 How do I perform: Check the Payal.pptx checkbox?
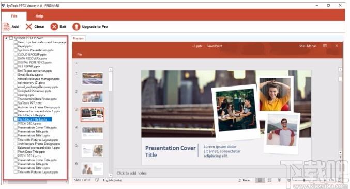point(16,46)
